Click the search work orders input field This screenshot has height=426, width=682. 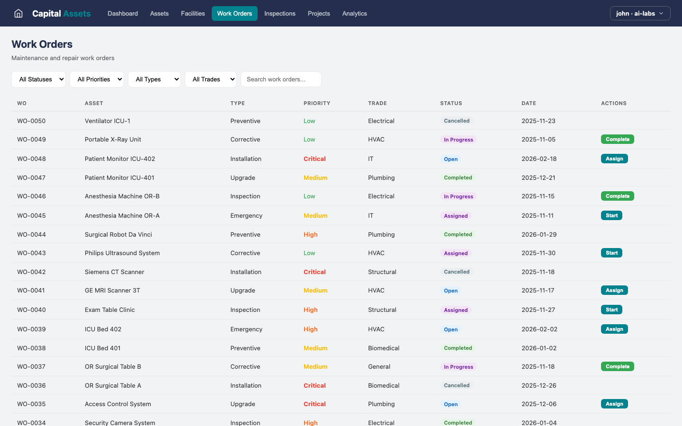tap(281, 79)
